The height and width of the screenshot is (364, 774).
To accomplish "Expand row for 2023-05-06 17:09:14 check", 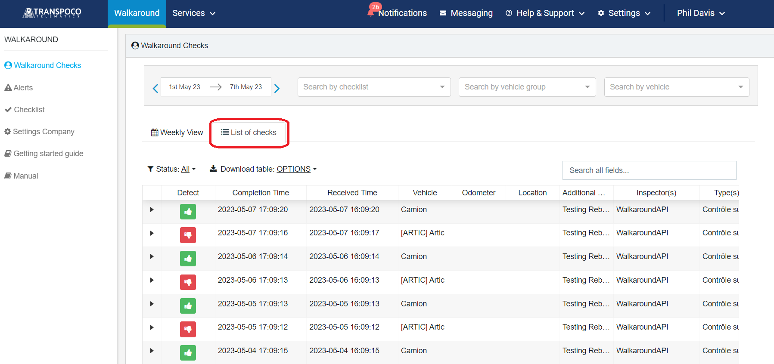I will (x=152, y=256).
